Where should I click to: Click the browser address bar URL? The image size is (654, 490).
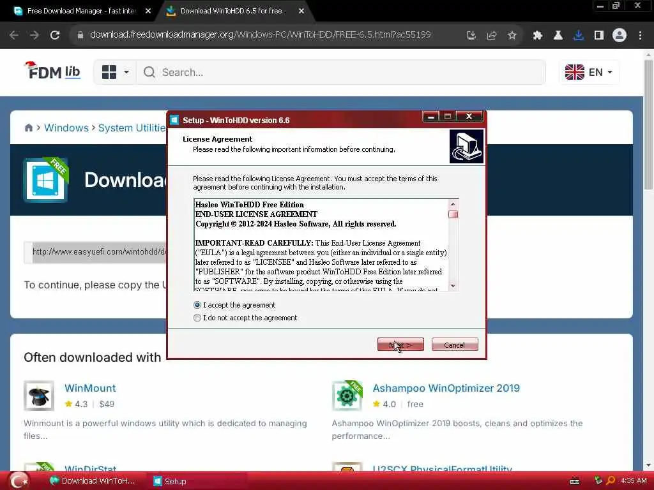click(261, 35)
